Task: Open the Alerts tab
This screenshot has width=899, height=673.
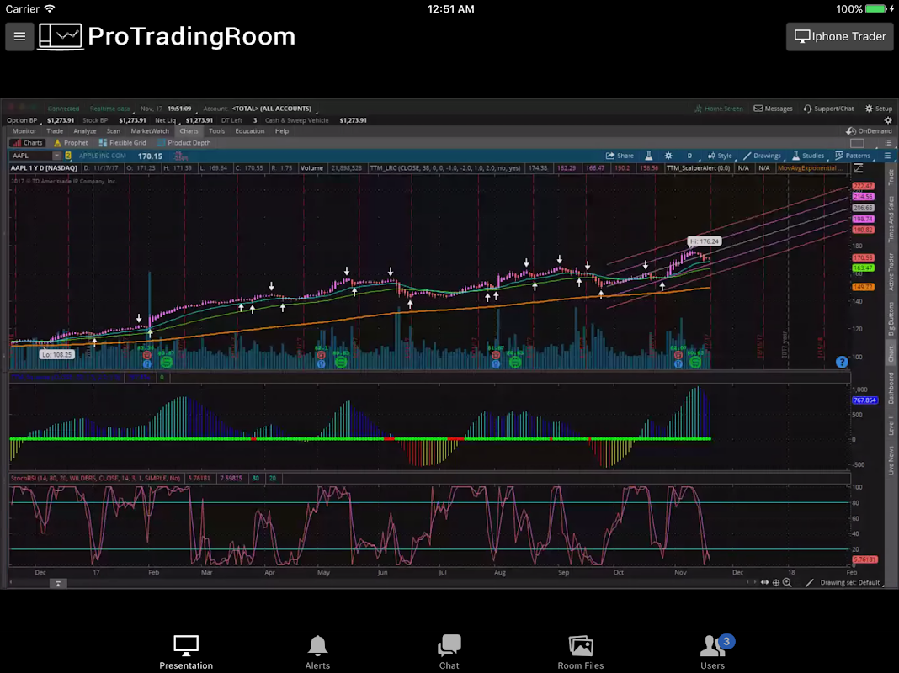Action: (317, 652)
